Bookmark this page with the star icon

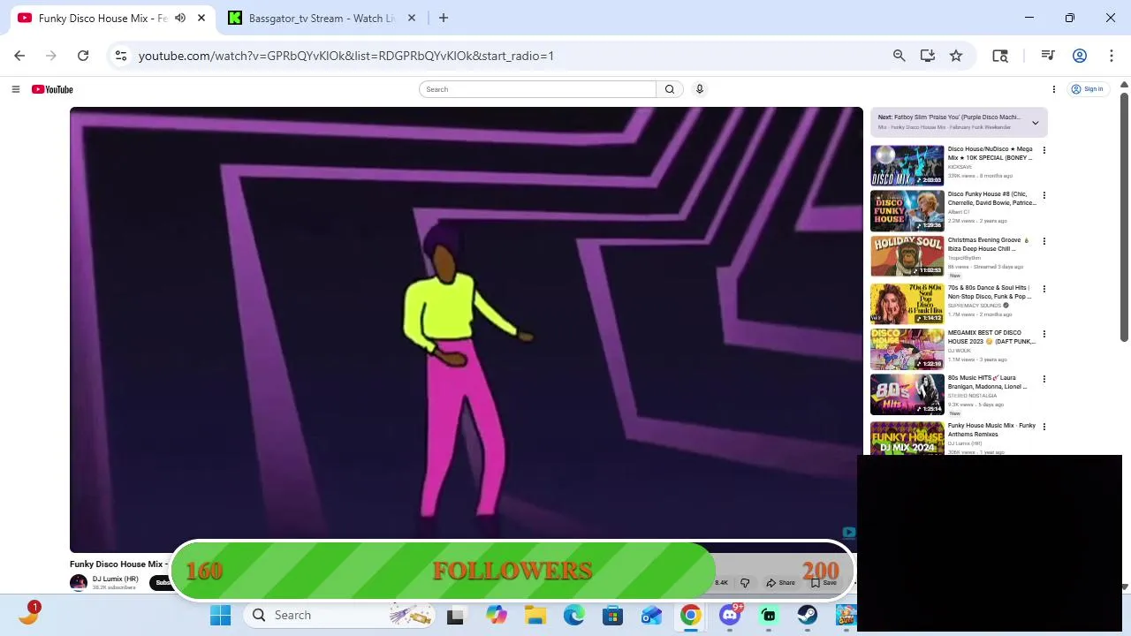click(x=956, y=56)
